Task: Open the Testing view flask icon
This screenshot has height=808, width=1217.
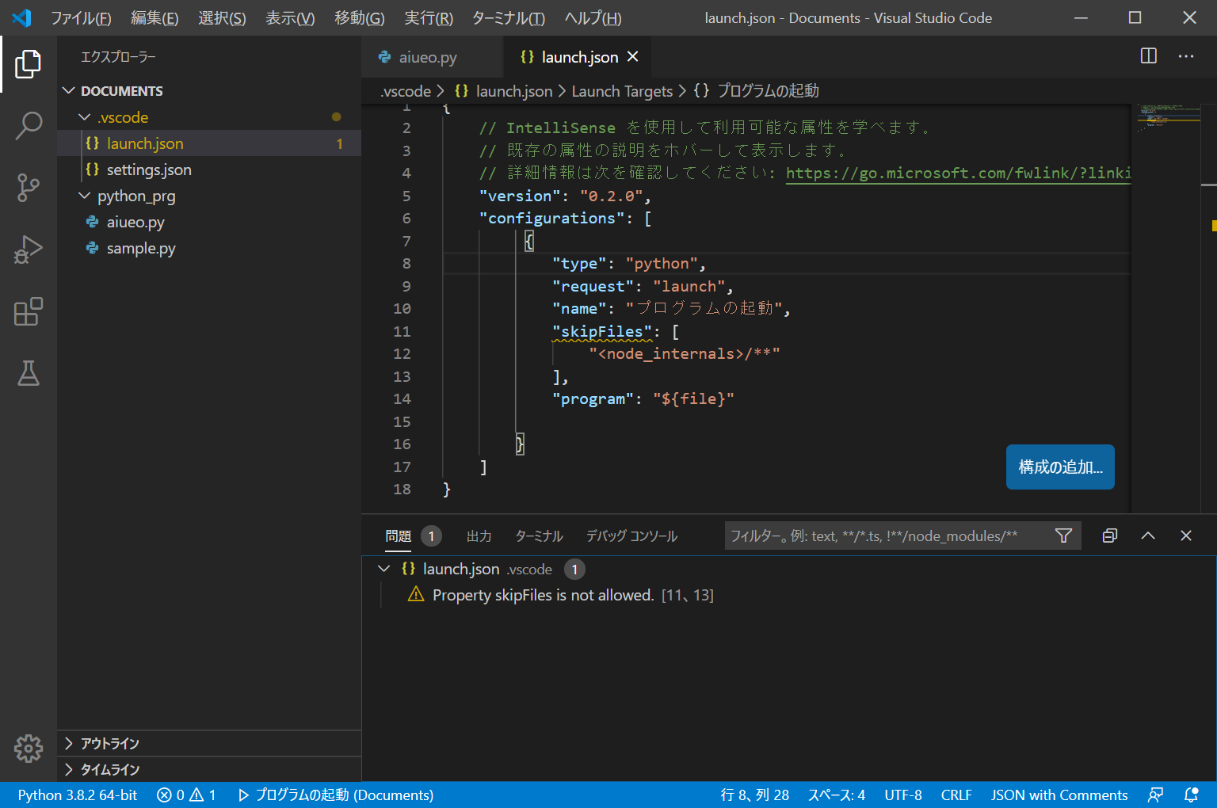Action: click(29, 373)
